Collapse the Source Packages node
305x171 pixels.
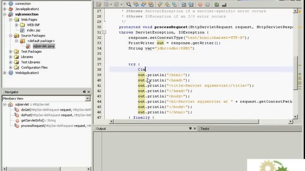pyautogui.click(x=10, y=36)
